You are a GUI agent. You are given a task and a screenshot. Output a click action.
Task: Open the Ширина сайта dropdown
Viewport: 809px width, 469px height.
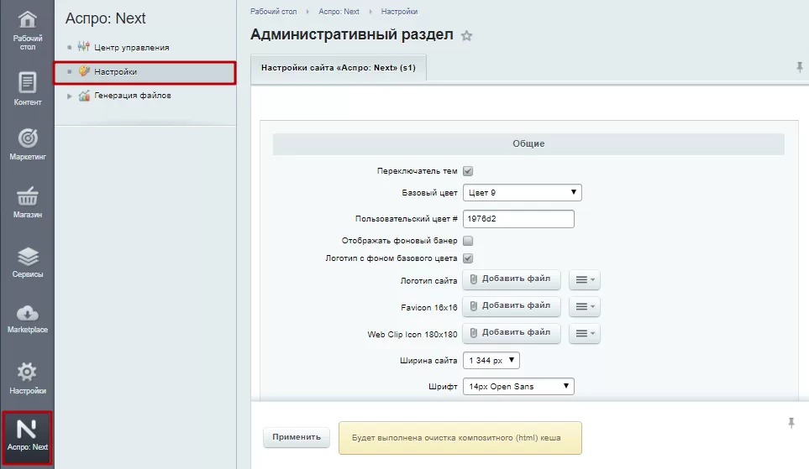[491, 360]
